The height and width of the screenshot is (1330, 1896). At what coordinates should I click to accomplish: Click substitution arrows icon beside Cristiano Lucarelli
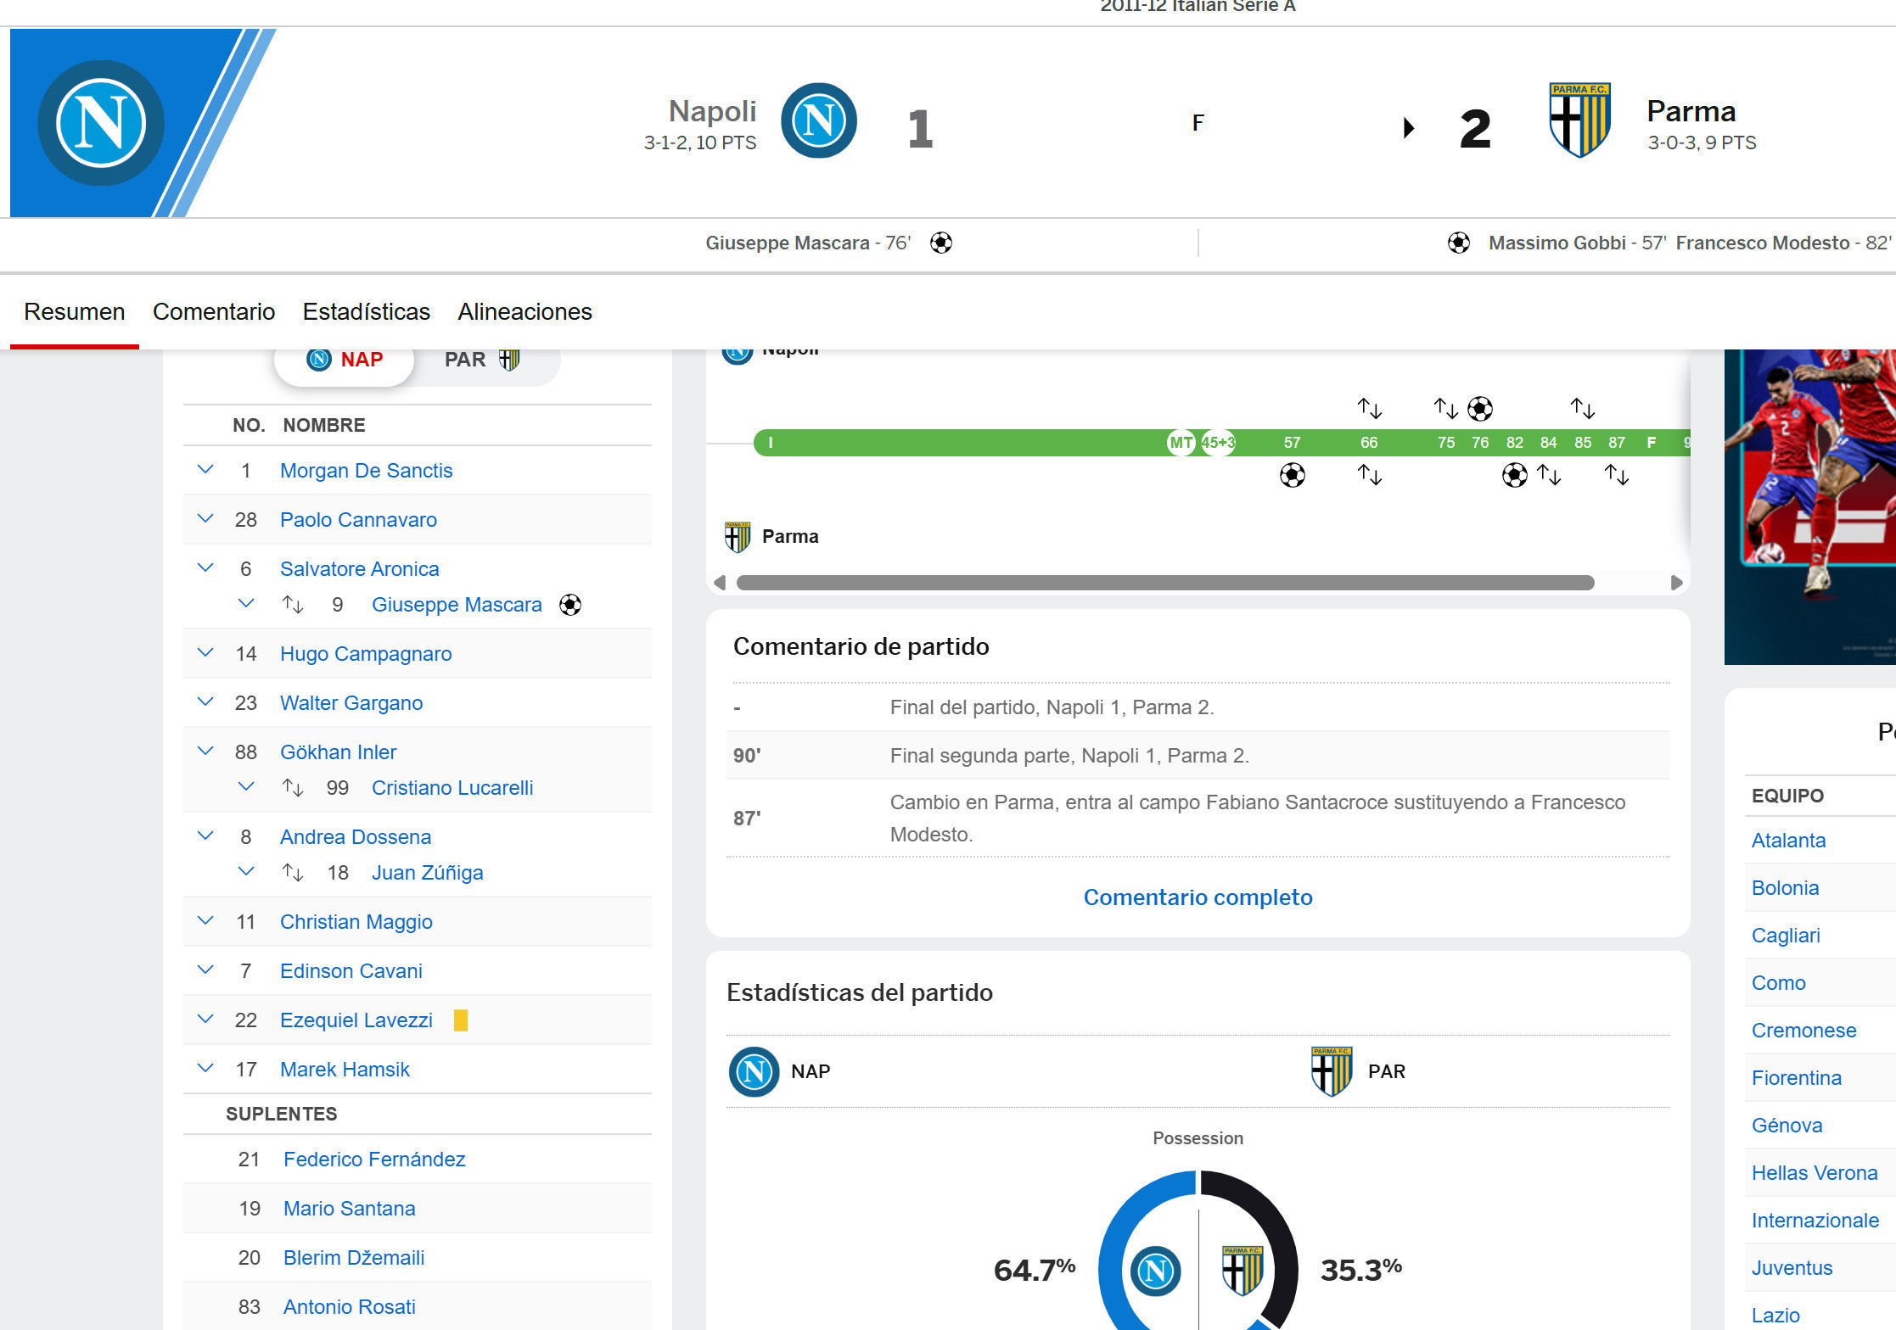[293, 788]
